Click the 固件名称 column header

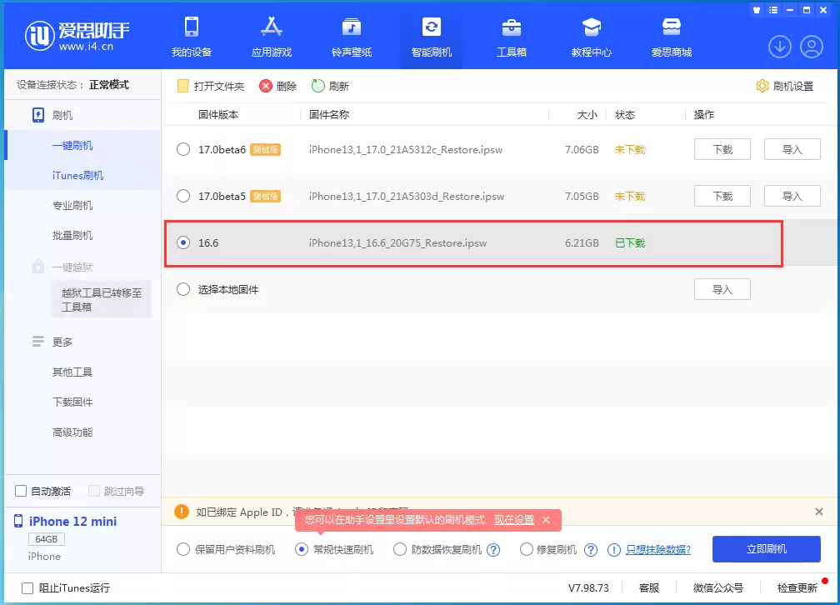tap(329, 115)
